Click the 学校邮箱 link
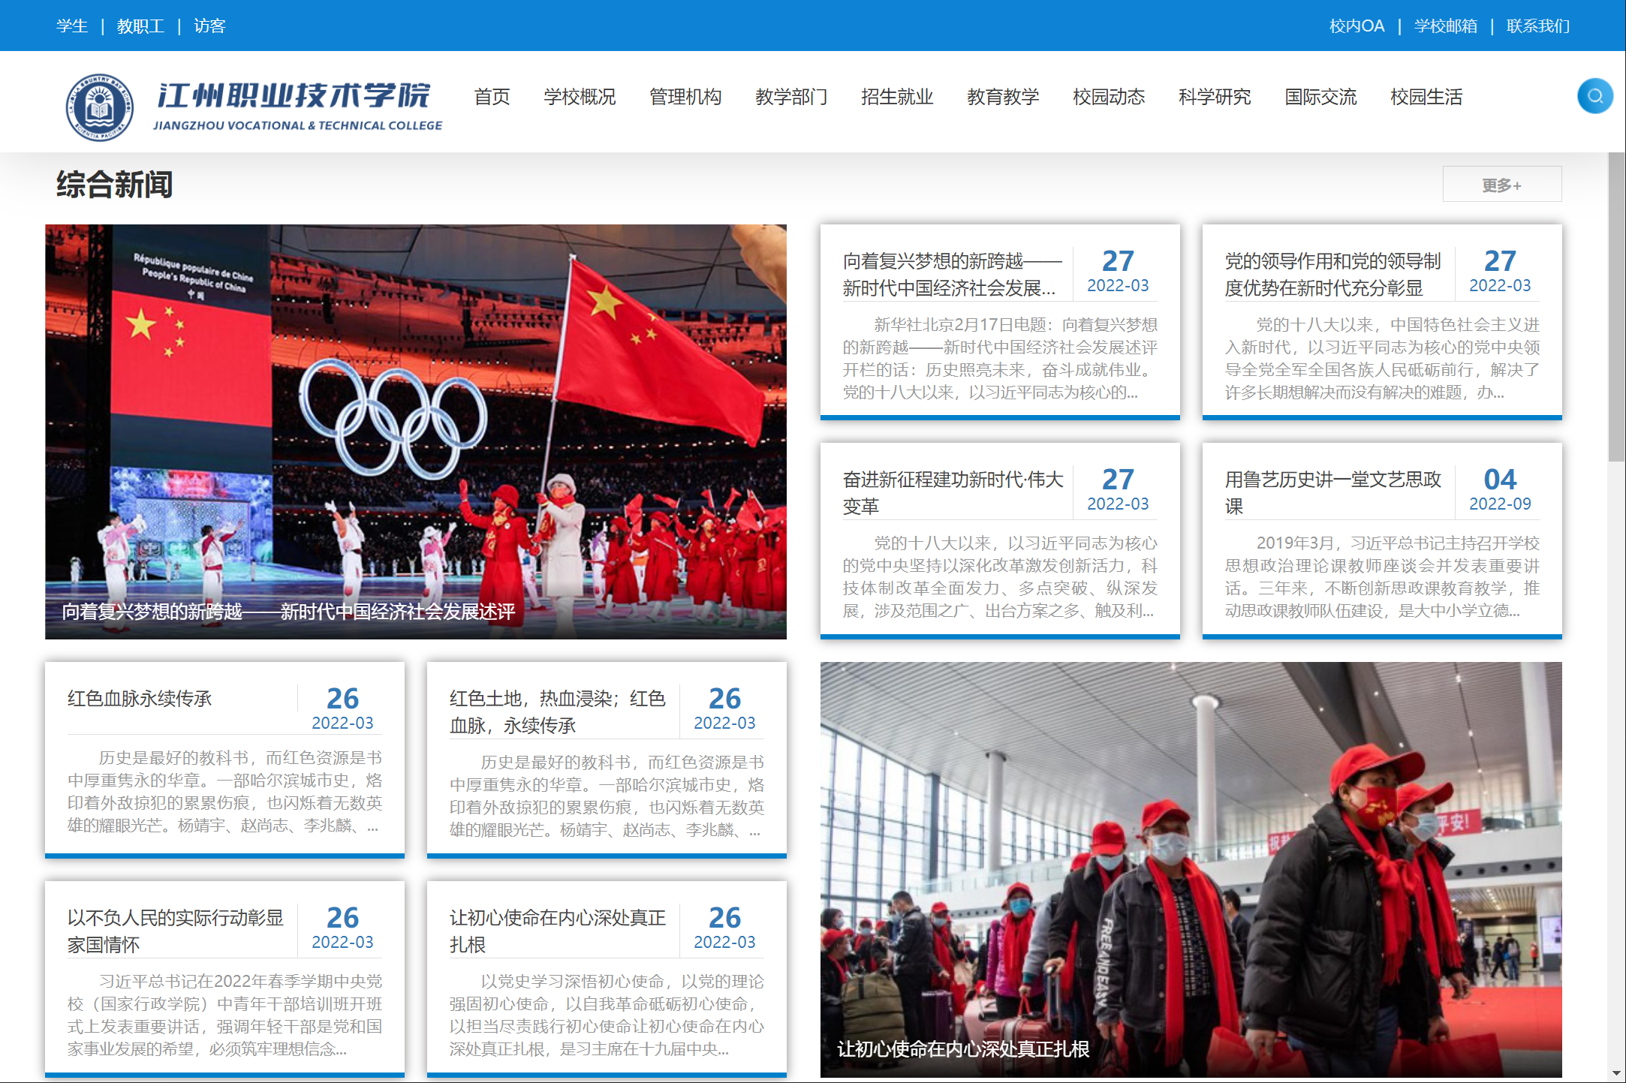 click(x=1445, y=26)
